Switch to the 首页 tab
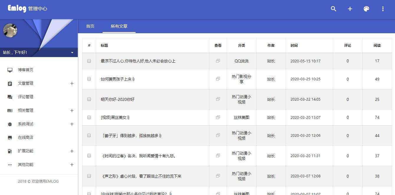The width and height of the screenshot is (395, 195). [90, 26]
